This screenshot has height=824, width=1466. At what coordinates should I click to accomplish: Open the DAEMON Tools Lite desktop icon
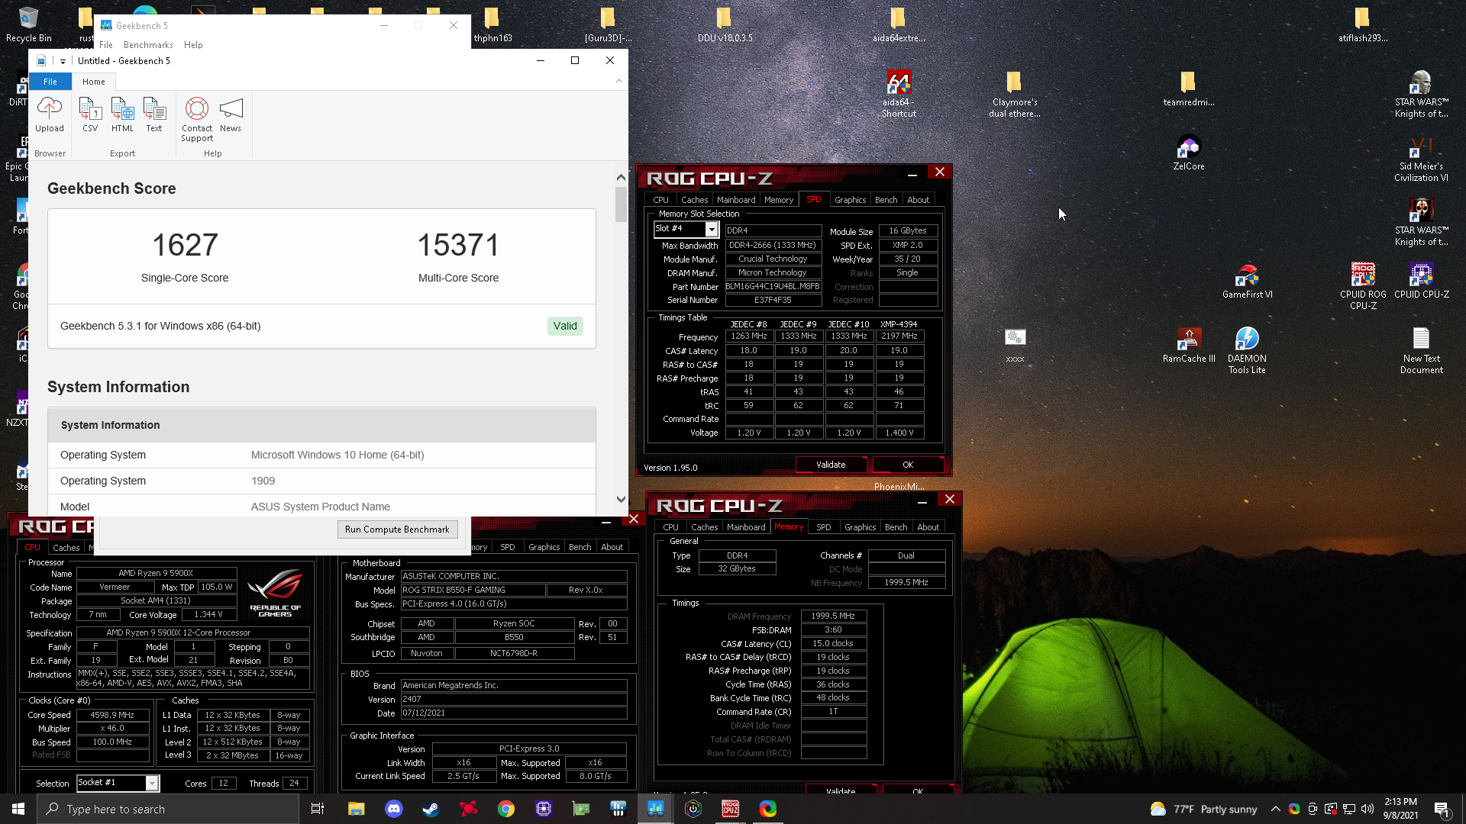(1247, 350)
